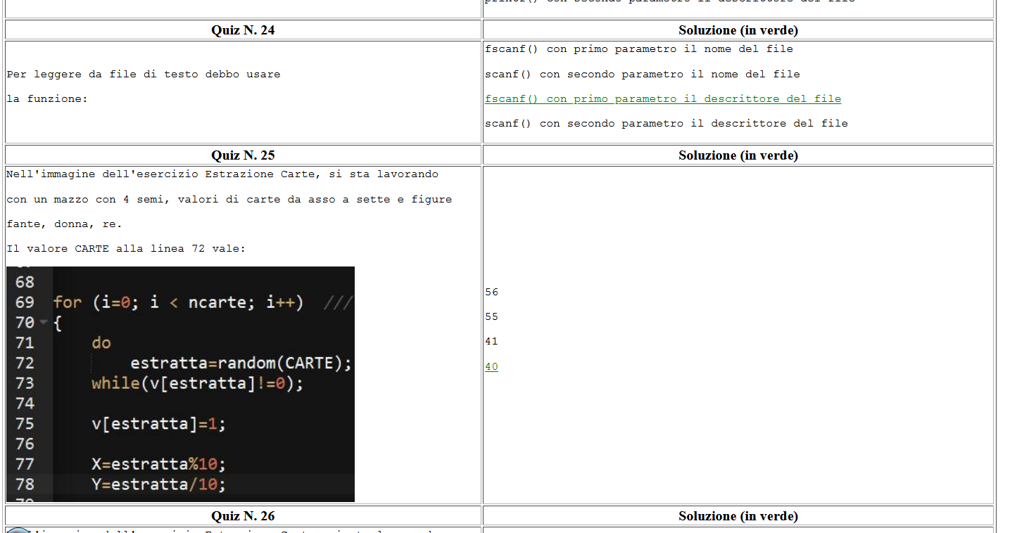Select answer option 56
Viewport: 1017px width, 533px height.
point(491,292)
